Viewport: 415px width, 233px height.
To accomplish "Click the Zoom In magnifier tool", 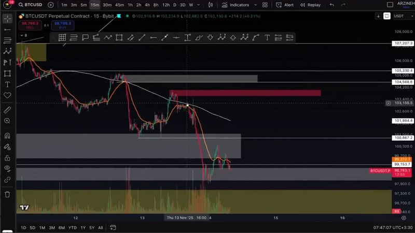I will [x=7, y=121].
